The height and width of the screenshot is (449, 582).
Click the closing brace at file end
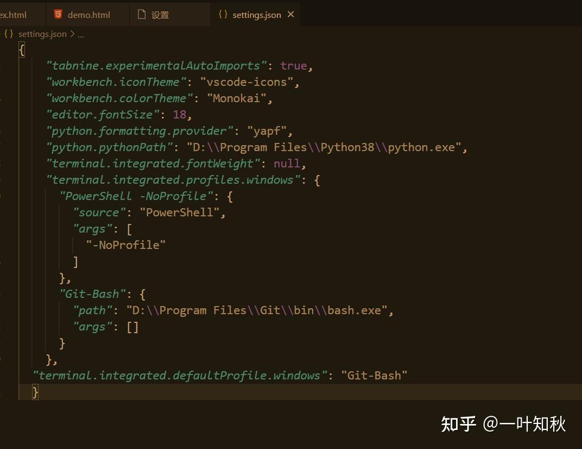[x=34, y=391]
